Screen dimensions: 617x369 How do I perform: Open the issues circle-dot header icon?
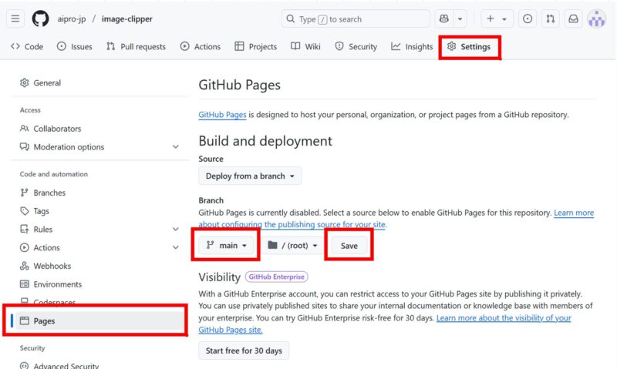[528, 18]
